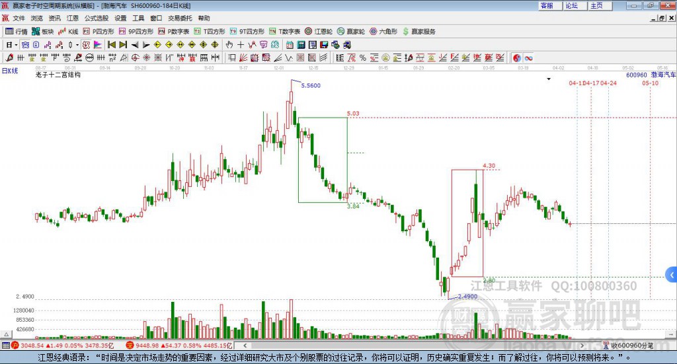
Task: Click the 5.5600 high price label
Action: (x=311, y=85)
